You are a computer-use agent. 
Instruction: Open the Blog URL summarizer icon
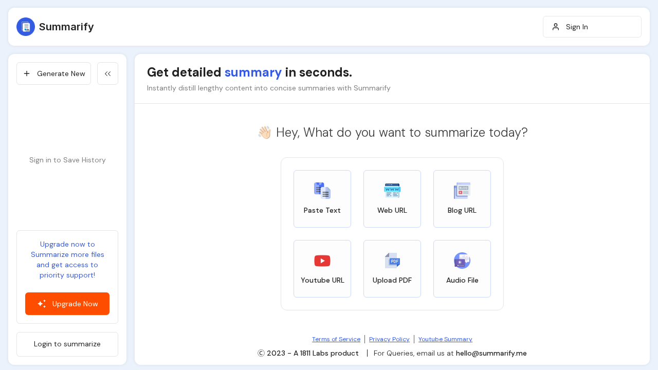tap(462, 190)
